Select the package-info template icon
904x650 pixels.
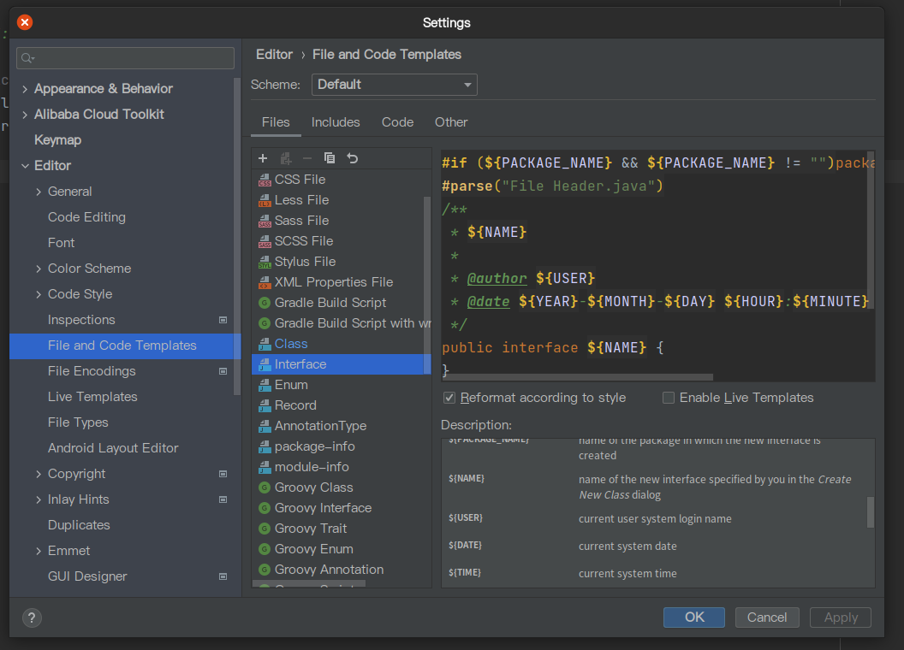click(x=265, y=446)
